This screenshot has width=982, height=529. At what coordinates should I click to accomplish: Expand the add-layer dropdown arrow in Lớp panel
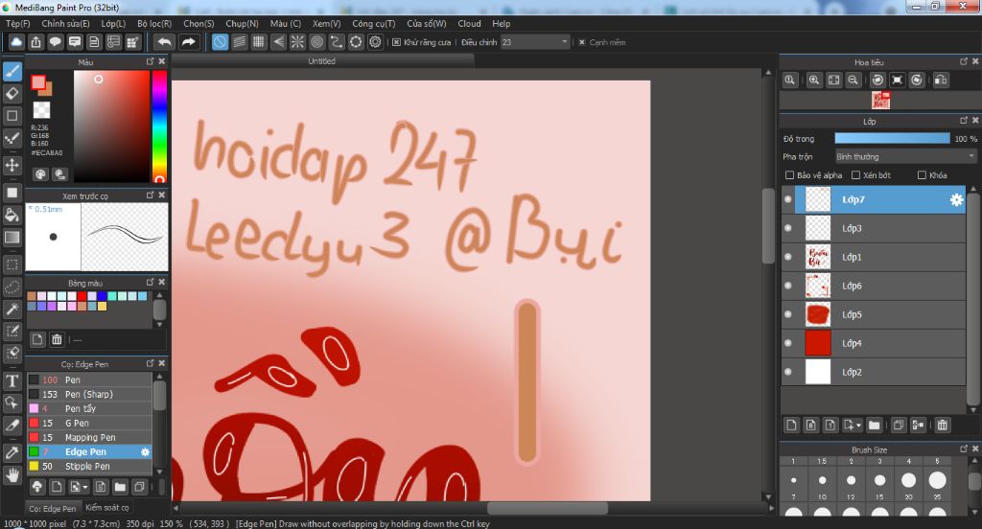point(858,425)
